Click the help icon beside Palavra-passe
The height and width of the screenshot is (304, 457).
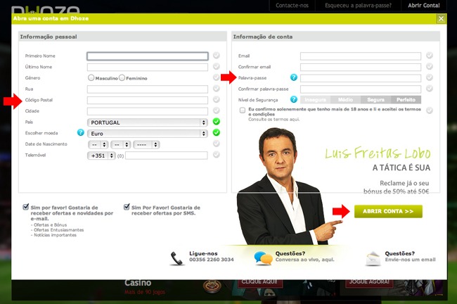294,77
